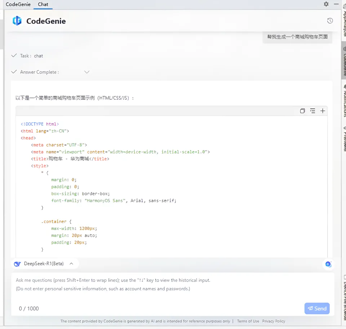Open the Previewer sidebar tab
Viewport: 346px width, 329px height.
coord(344,139)
